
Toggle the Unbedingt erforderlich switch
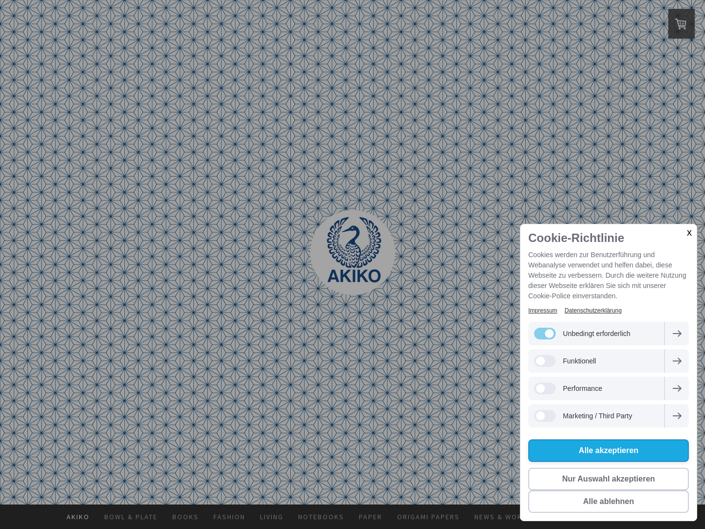click(x=545, y=334)
